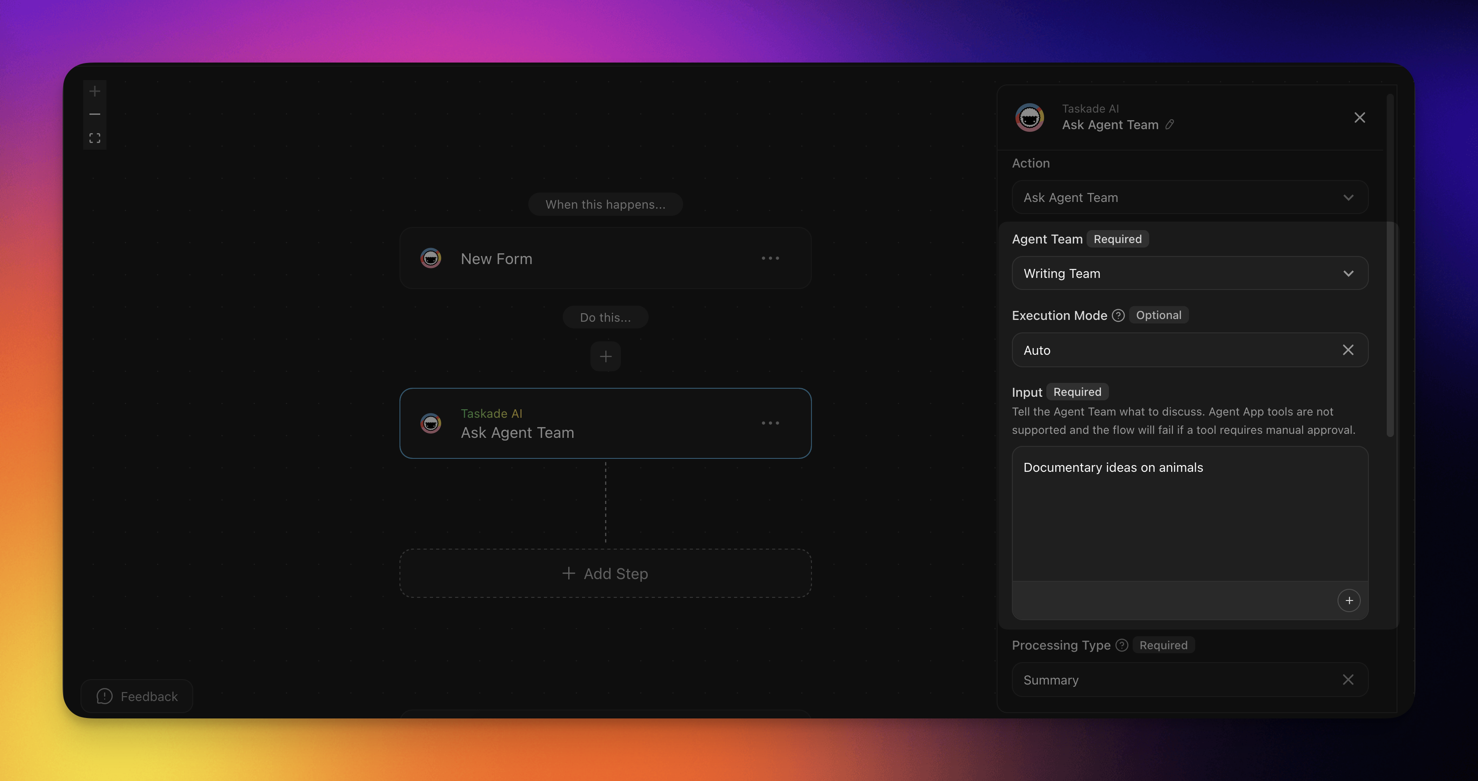Close the Ask Agent Team side panel
The width and height of the screenshot is (1478, 781).
1359,118
